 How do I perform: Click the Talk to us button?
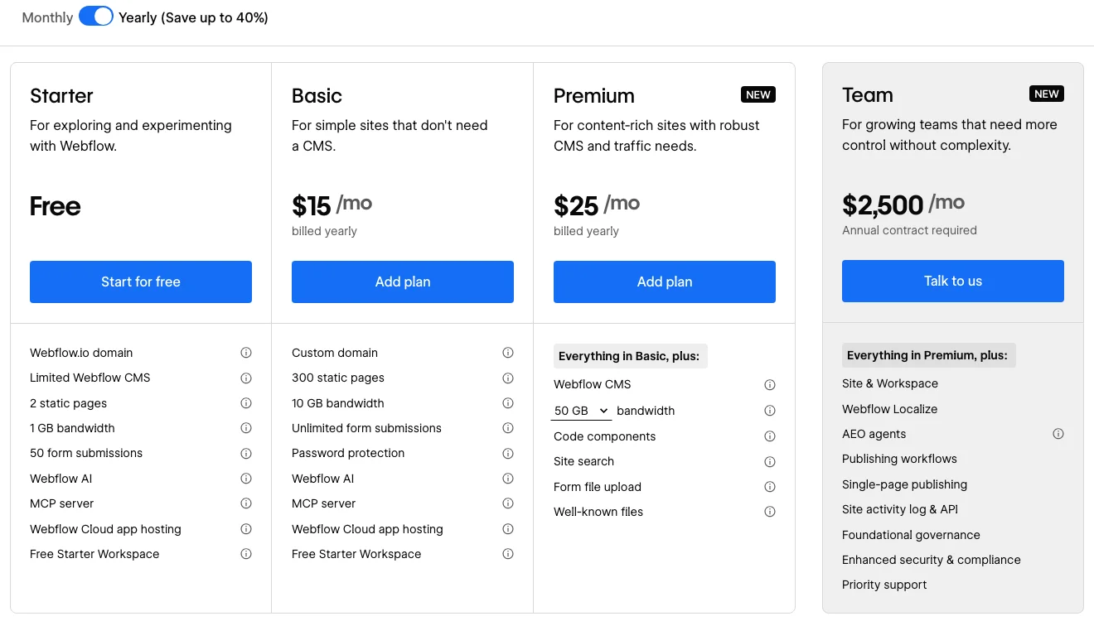(x=953, y=281)
